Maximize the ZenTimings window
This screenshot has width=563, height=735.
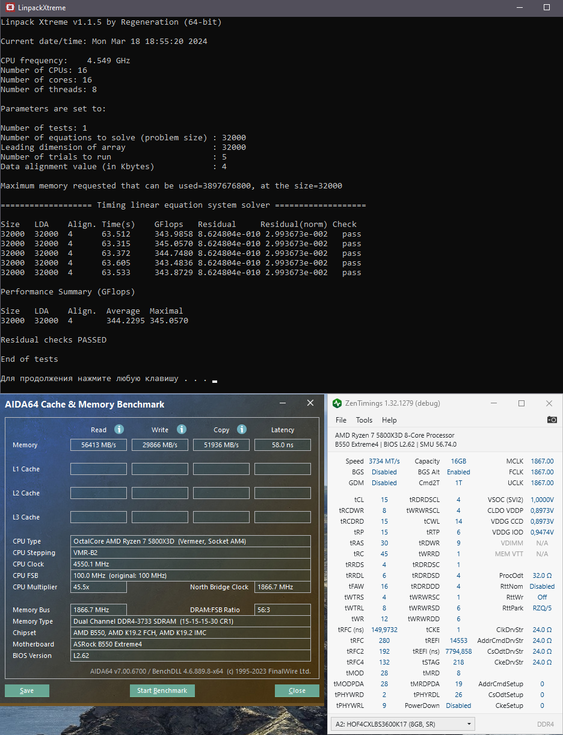[521, 403]
